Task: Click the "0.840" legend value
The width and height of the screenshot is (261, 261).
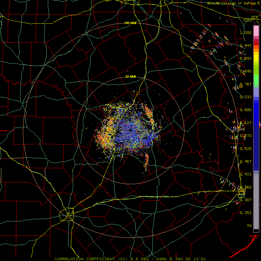Action: tap(246, 71)
